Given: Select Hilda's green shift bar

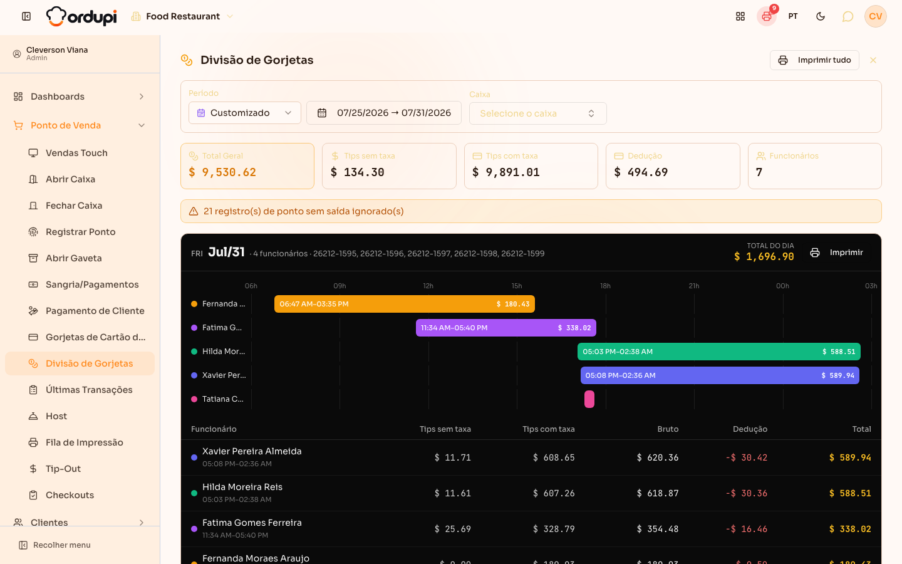Looking at the screenshot, I should pyautogui.click(x=719, y=352).
